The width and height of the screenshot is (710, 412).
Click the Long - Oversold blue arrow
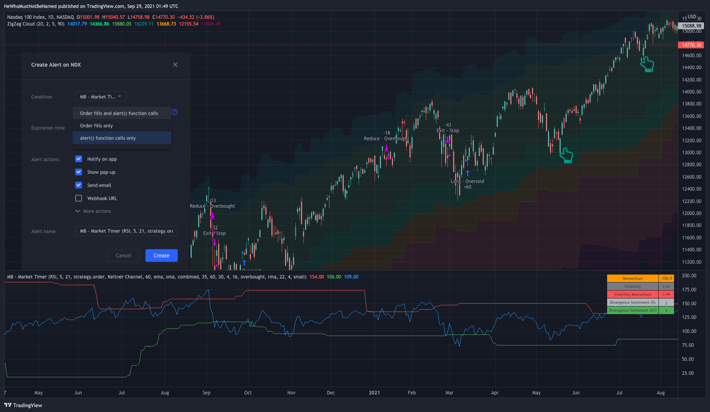tap(467, 173)
